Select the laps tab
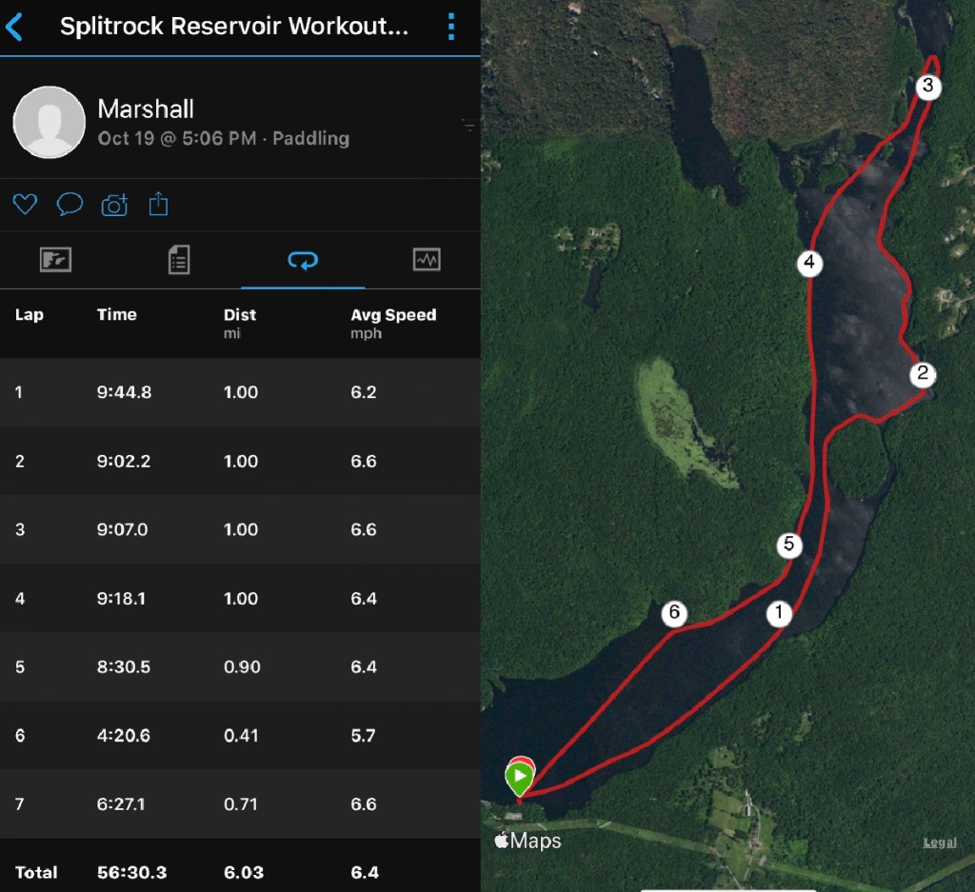 pos(303,260)
